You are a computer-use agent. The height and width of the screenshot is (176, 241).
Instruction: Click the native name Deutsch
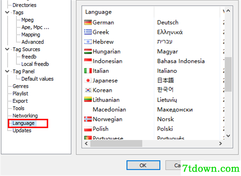point(167,22)
